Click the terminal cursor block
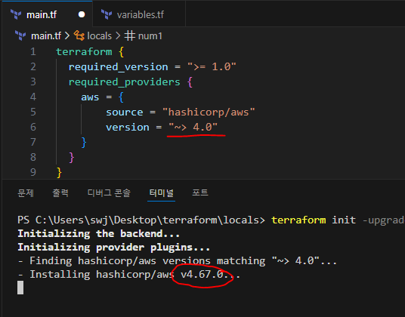The height and width of the screenshot is (317, 405). point(20,288)
